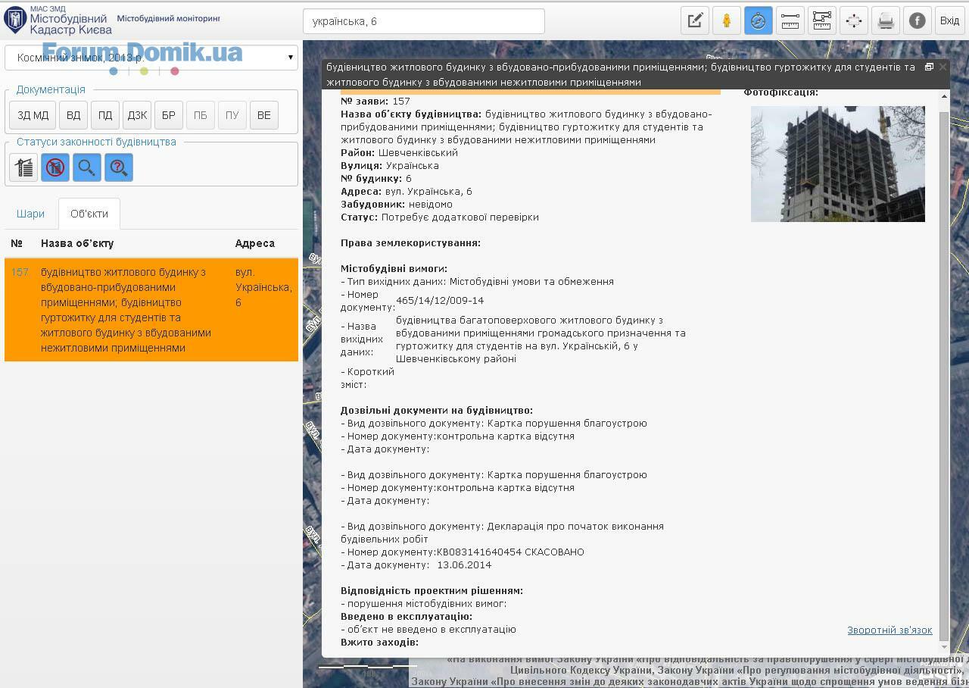Toggle the ВЕ documentation layer
The width and height of the screenshot is (969, 688).
[264, 115]
